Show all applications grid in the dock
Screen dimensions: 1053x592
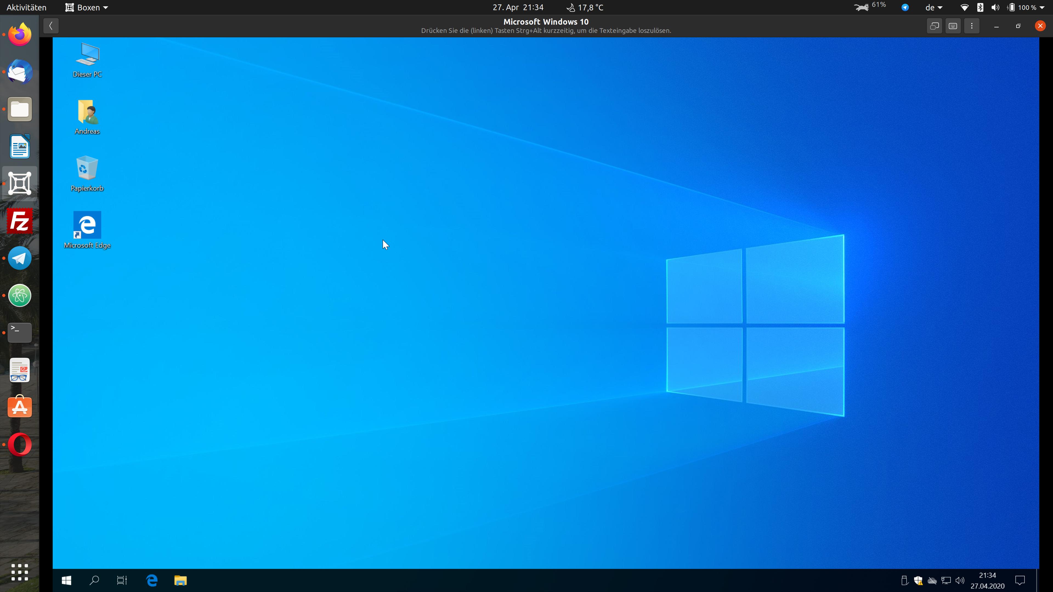20,572
